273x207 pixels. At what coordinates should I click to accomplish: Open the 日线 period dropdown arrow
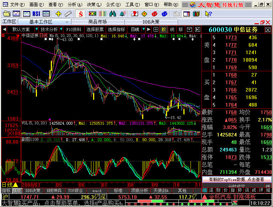click(x=144, y=29)
